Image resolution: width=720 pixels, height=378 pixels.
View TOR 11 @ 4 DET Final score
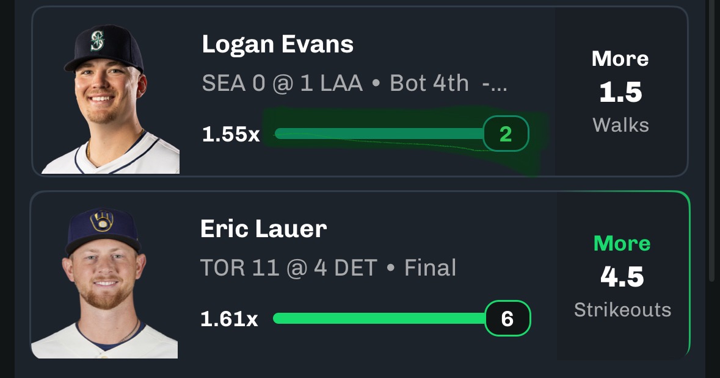tap(329, 268)
